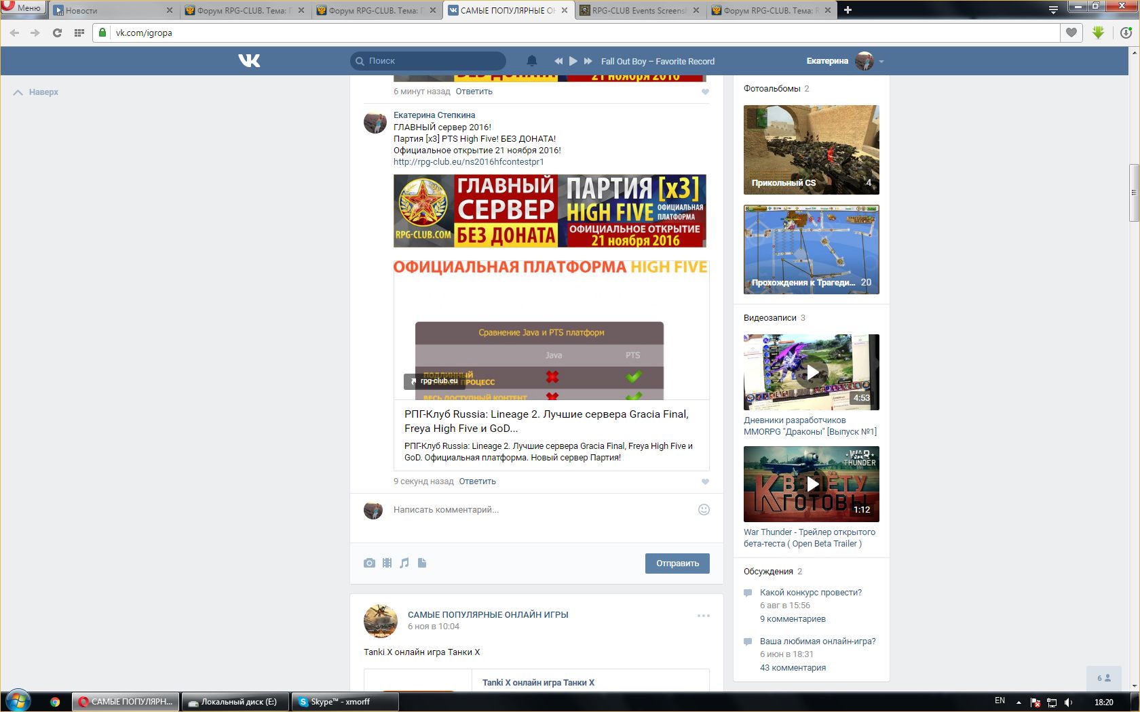Expand the Екатерина profile dropdown arrow
Viewport: 1140px width, 712px height.
[881, 62]
